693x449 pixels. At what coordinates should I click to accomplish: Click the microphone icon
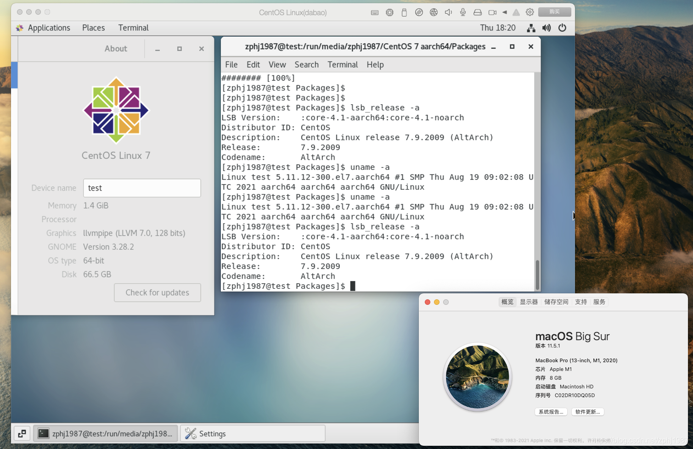(463, 12)
